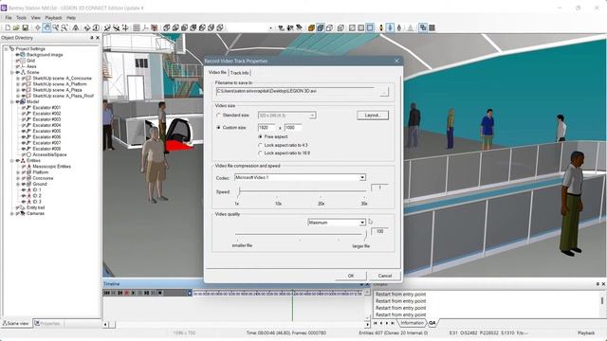This screenshot has width=607, height=341.
Task: Expand the Cameras tree node
Action: [x=12, y=213]
